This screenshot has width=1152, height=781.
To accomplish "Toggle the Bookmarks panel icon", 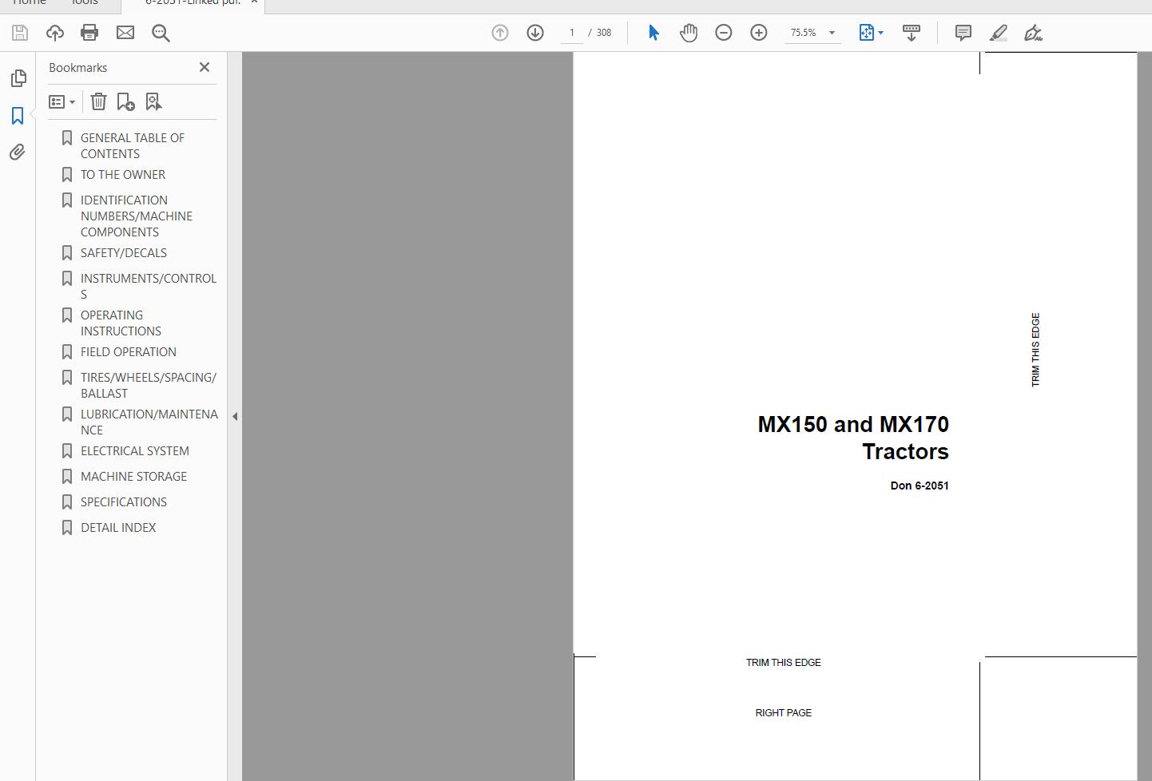I will (x=18, y=116).
